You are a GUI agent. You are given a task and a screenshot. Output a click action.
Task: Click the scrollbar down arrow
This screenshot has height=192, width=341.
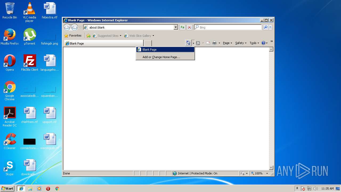[271, 168]
